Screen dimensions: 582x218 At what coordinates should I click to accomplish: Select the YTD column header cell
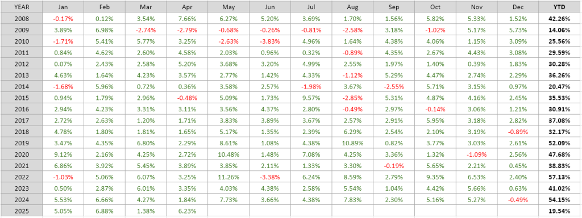click(558, 7)
